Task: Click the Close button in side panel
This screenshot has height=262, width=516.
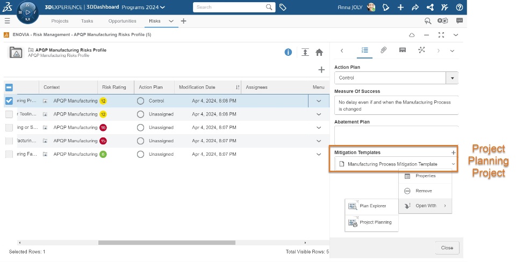Action: [x=447, y=248]
